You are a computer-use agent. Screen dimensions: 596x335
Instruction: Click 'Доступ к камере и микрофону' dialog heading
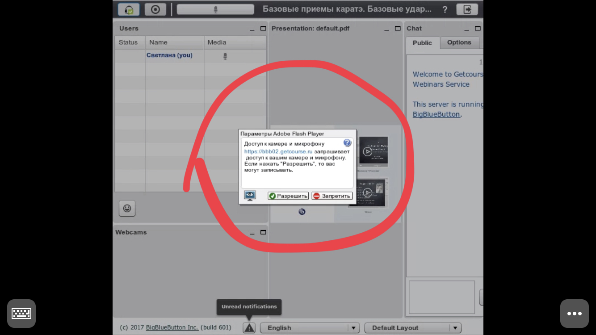(284, 144)
